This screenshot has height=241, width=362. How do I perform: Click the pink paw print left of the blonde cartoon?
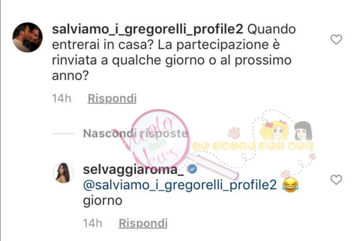point(234,132)
